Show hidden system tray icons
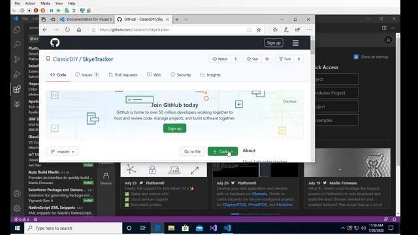This screenshot has height=235, width=418. (x=343, y=228)
